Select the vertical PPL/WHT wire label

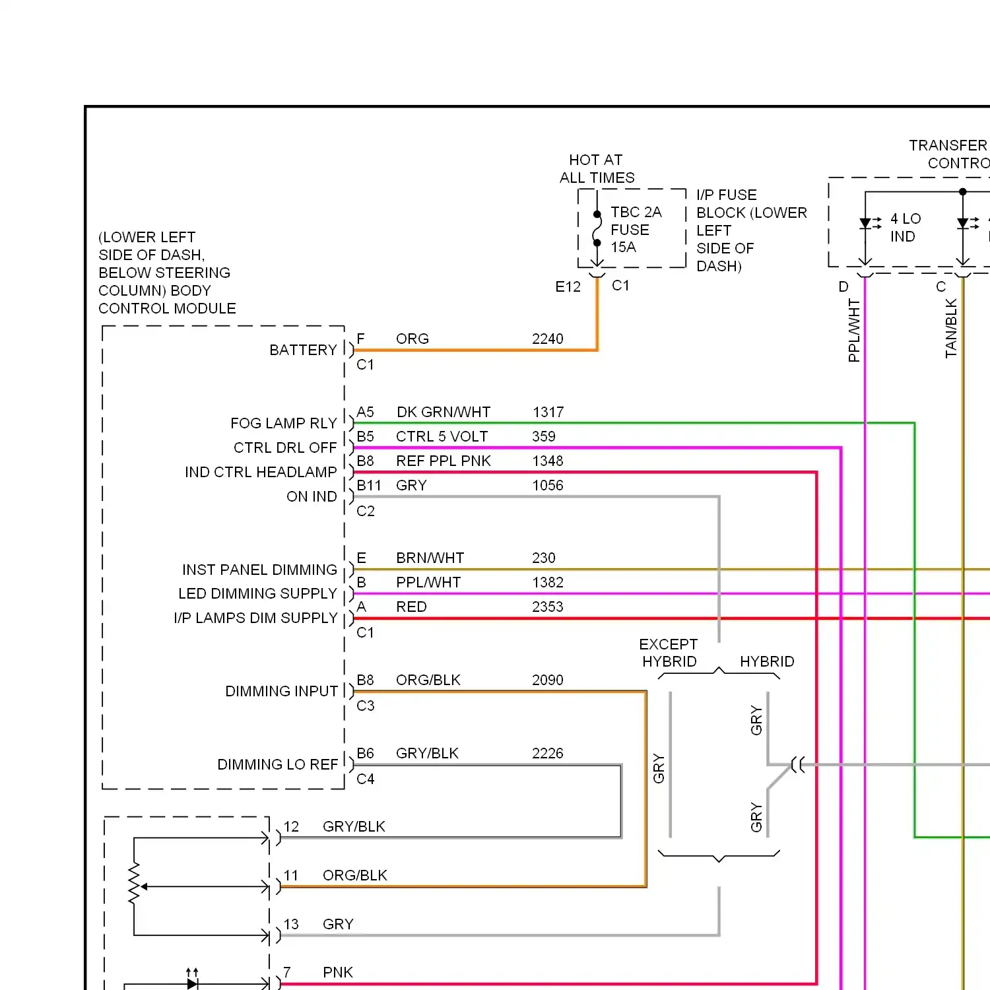point(853,331)
